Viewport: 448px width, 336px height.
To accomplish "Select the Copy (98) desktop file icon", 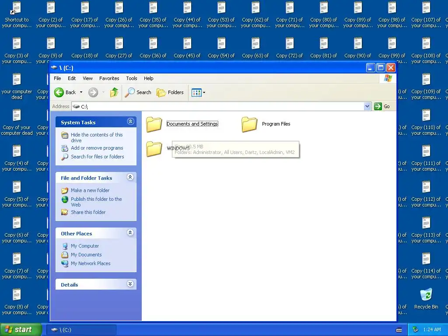I will [x=392, y=8].
